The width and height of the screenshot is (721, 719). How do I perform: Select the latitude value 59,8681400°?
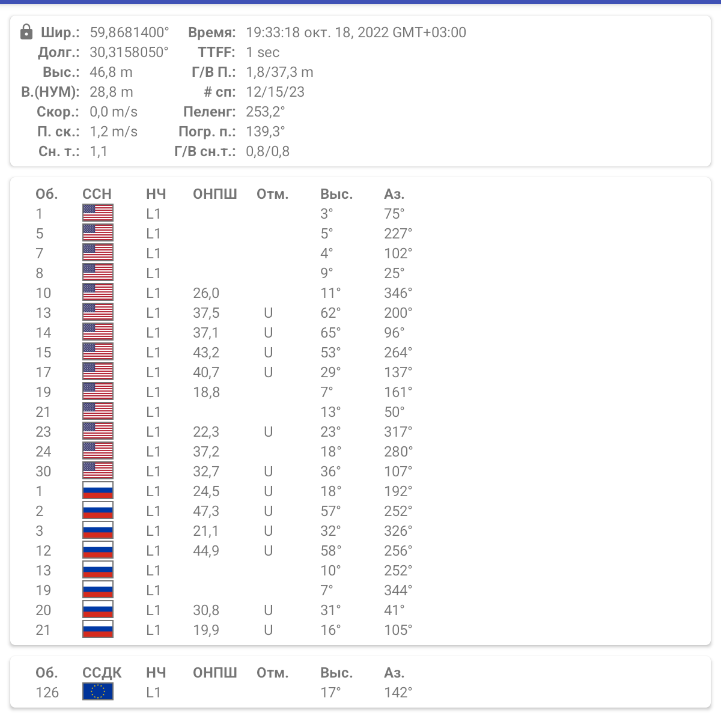(x=129, y=32)
